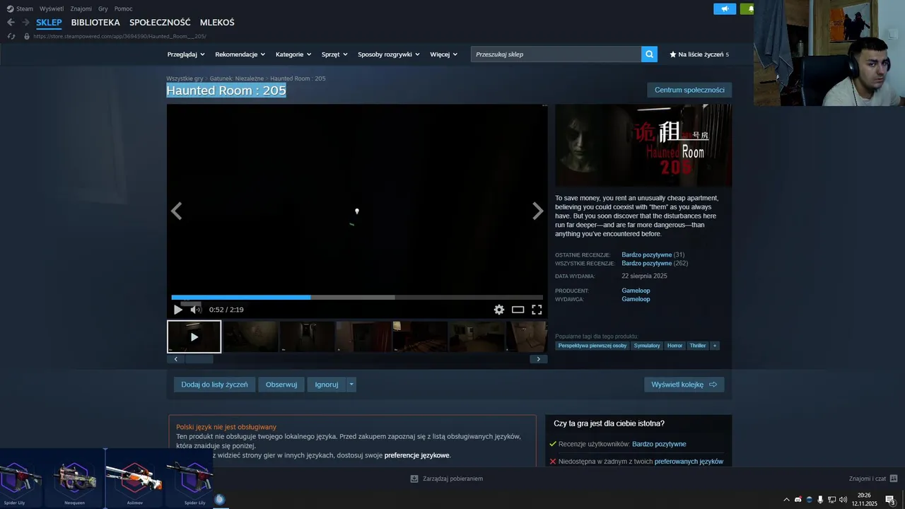Switch to the BIBLIOTEKA tab
The width and height of the screenshot is (905, 509).
click(95, 23)
